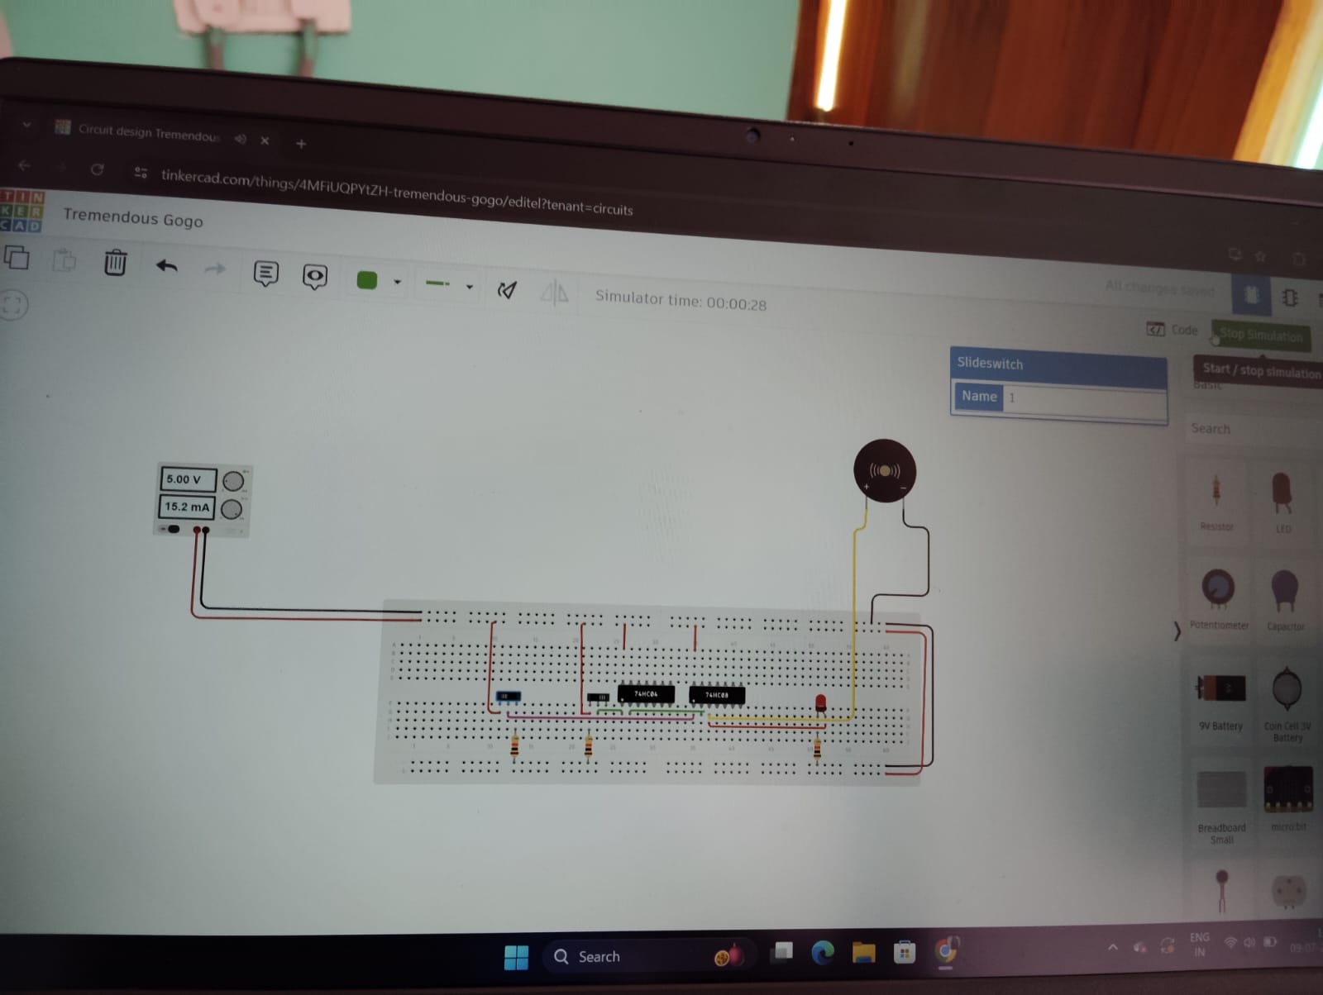Show hidden icons in the system tray
This screenshot has height=995, width=1323.
click(1113, 947)
